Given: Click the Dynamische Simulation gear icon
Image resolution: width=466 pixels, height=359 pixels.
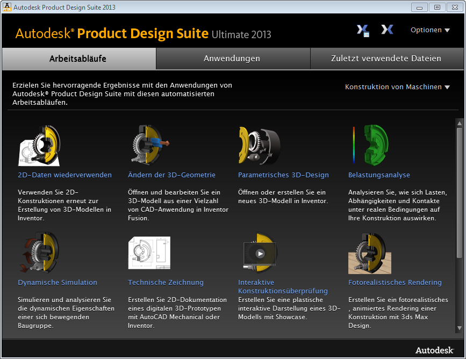Looking at the screenshot, I should 39,253.
